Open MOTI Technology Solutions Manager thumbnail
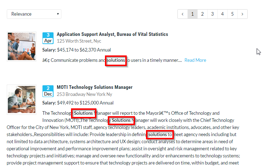The image size is (262, 167). pos(21,99)
